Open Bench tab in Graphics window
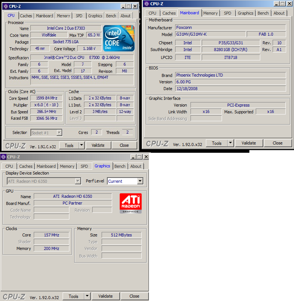Image resolution: width=294 pixels, height=301 pixels. pos(120,166)
